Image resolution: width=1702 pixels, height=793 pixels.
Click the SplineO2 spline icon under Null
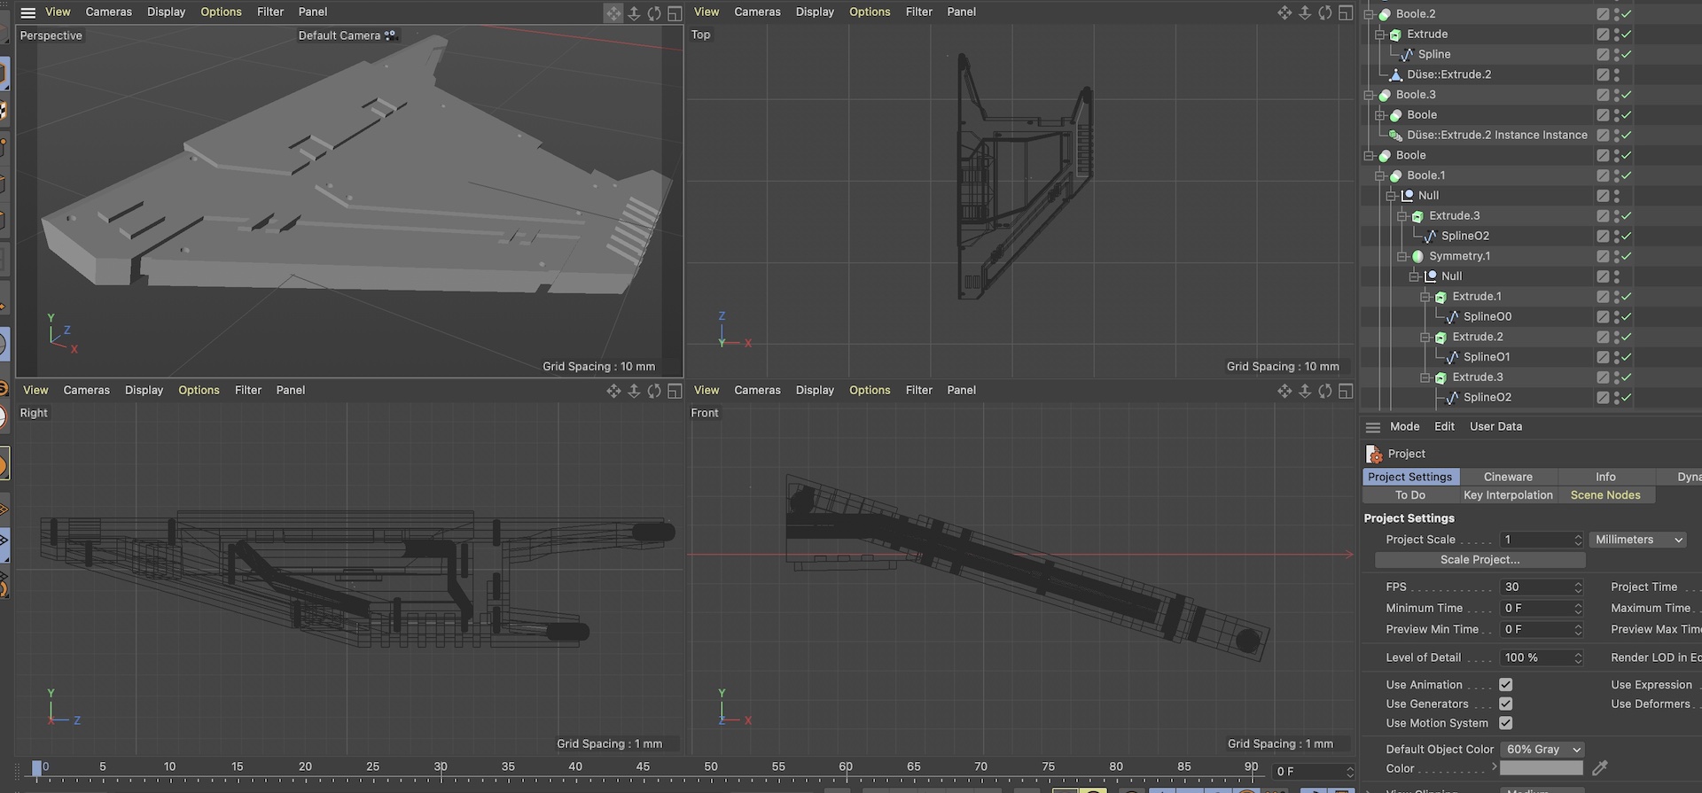pyautogui.click(x=1430, y=236)
